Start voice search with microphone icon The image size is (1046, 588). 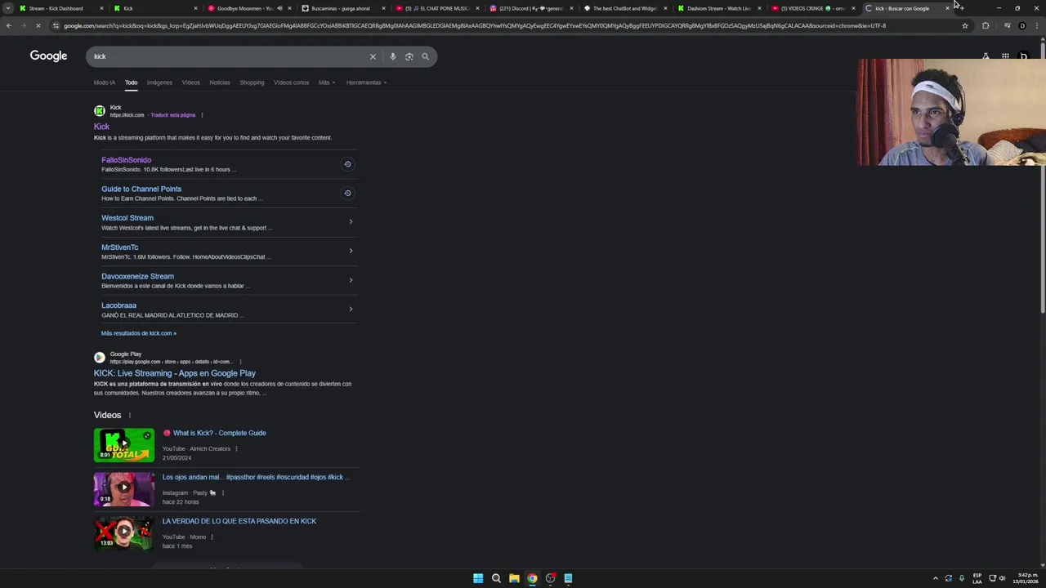pyautogui.click(x=393, y=56)
